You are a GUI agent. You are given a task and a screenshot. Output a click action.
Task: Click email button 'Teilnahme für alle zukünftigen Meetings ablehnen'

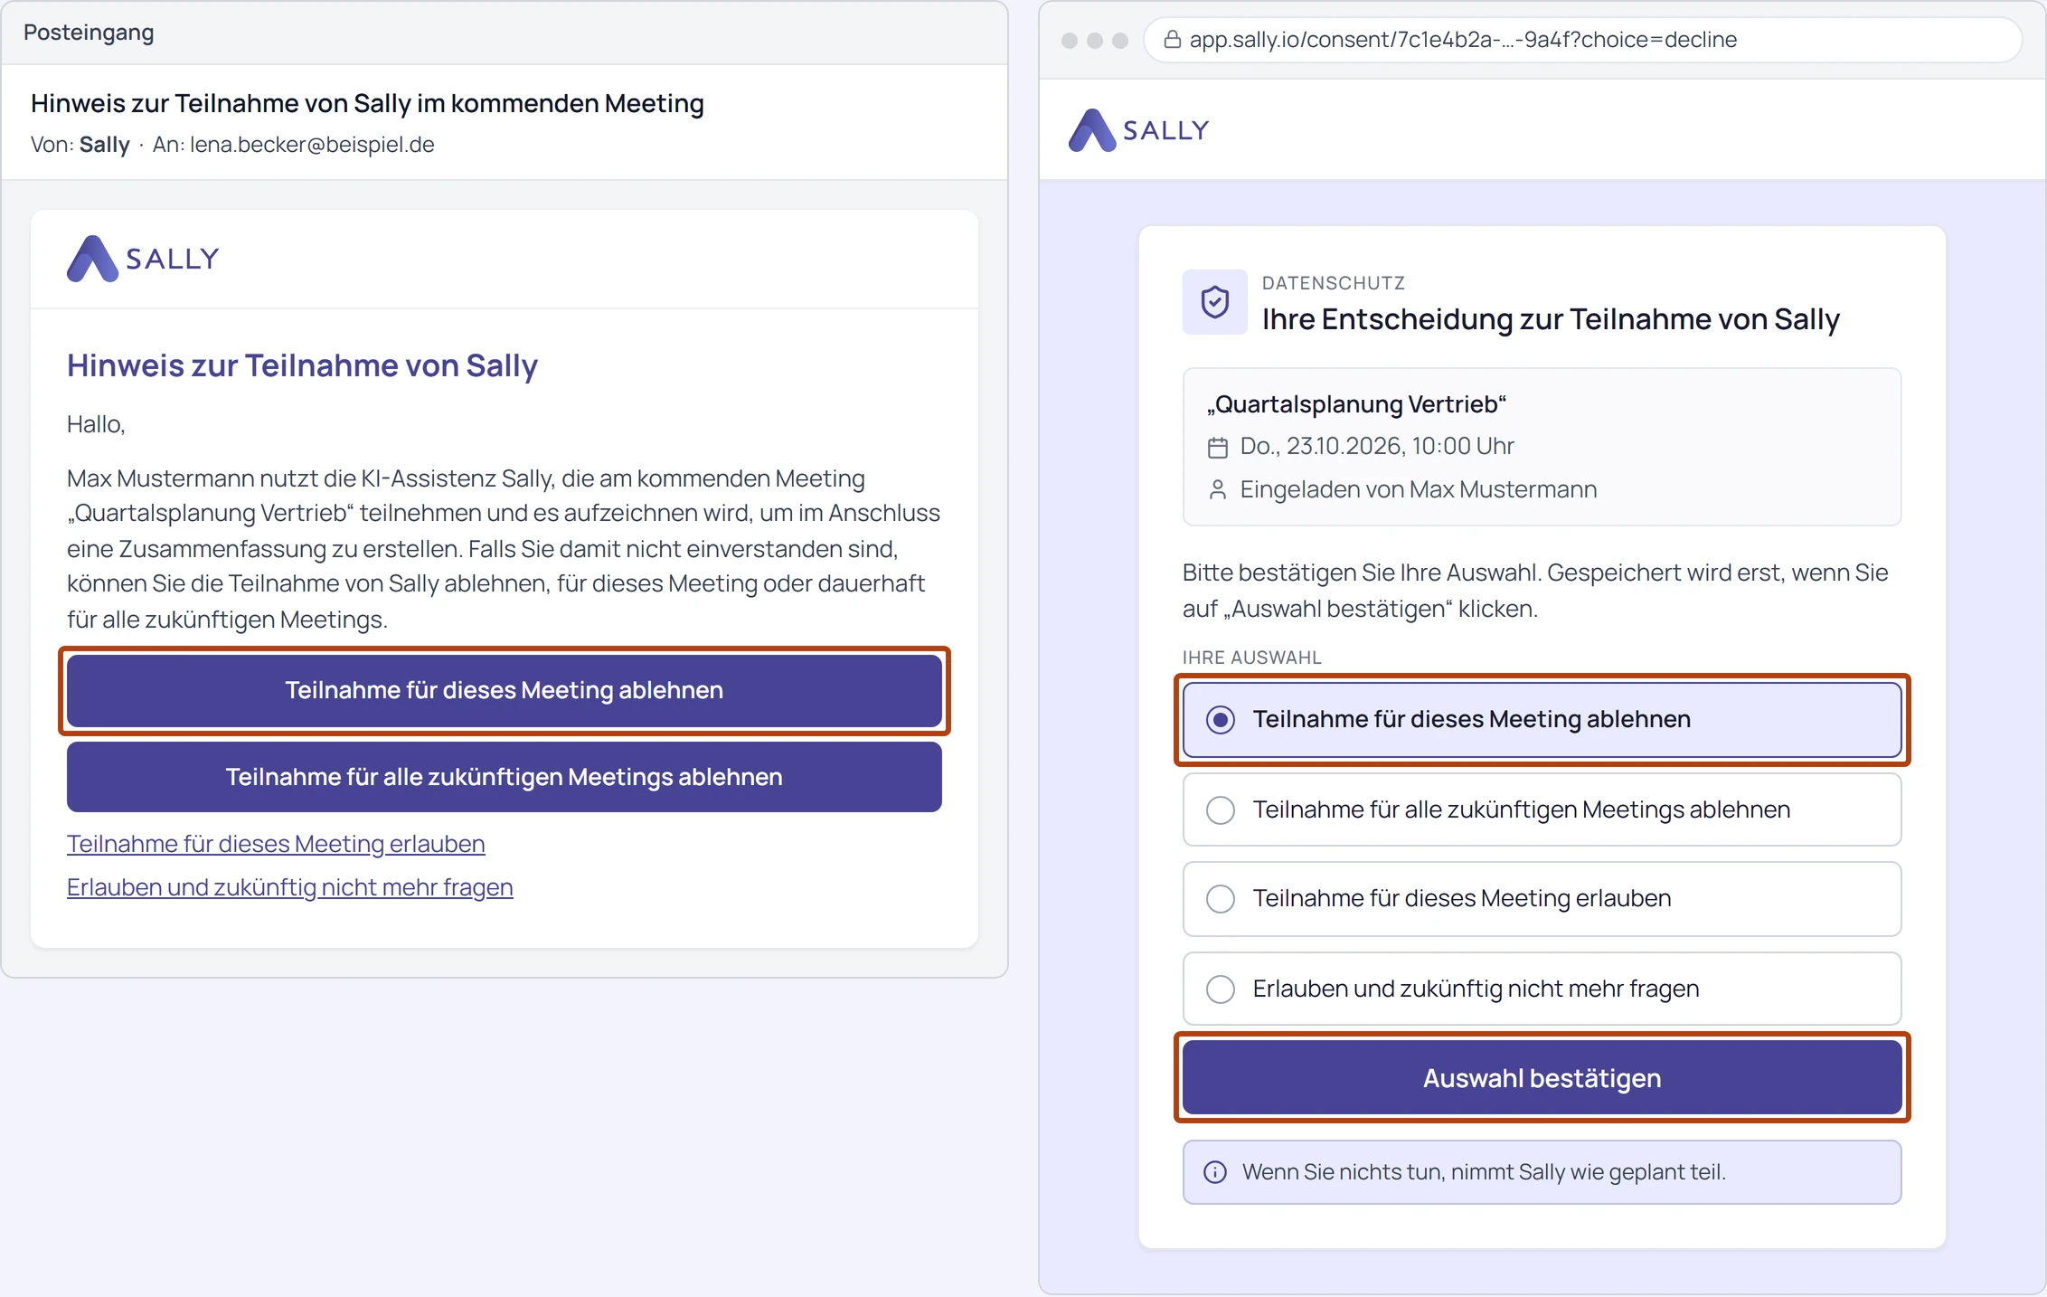(505, 777)
